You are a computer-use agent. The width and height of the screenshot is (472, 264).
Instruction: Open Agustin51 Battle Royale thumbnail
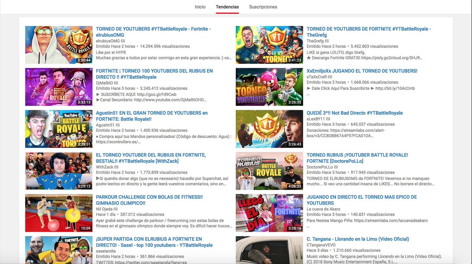59,129
